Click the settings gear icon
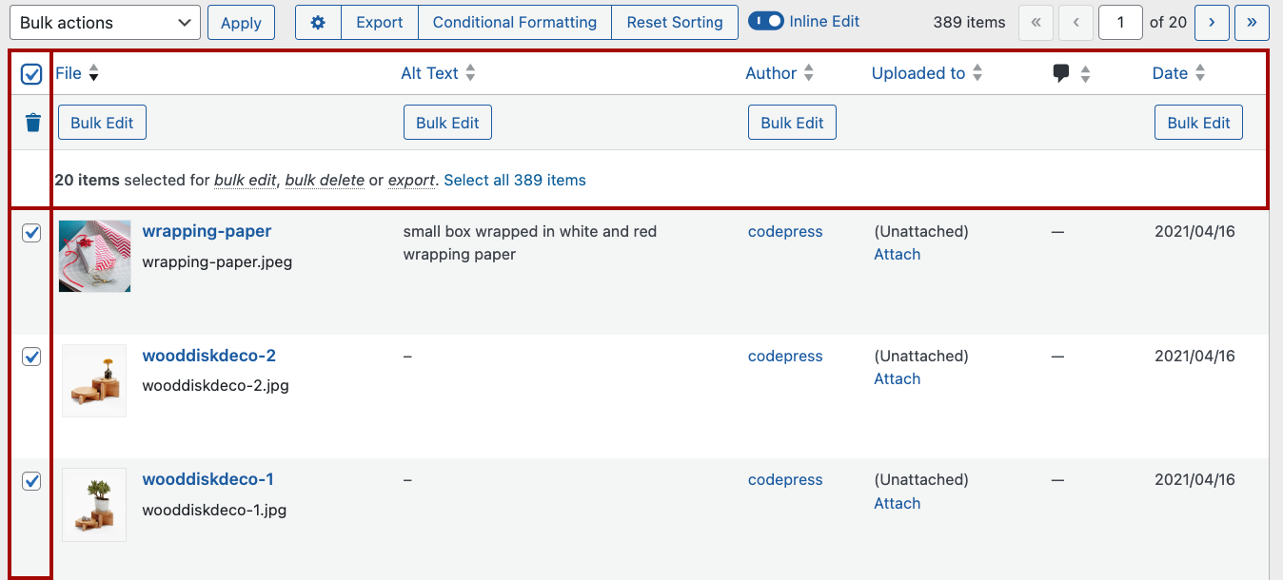This screenshot has width=1283, height=580. click(318, 23)
